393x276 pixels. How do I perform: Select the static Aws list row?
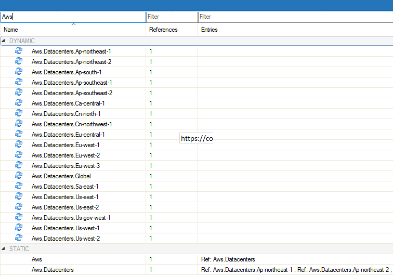pyautogui.click(x=36, y=259)
